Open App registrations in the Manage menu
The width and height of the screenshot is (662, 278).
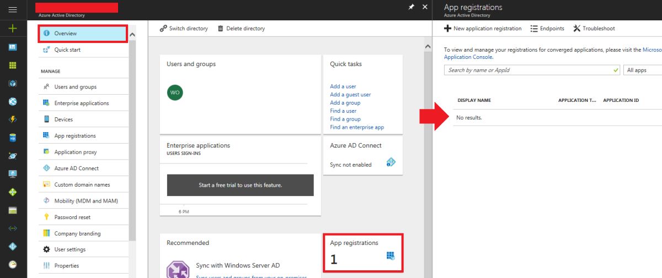[84, 135]
